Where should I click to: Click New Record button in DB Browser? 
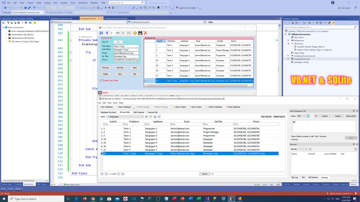[x=266, y=116]
